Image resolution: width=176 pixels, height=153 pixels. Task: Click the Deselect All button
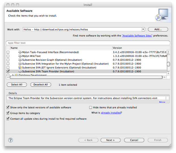coord(41,85)
